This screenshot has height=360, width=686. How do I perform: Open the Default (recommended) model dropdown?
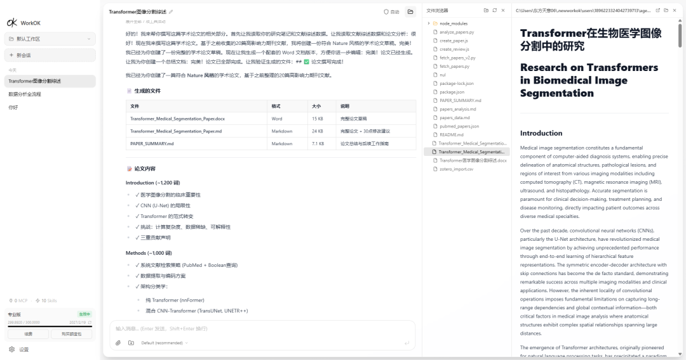click(165, 343)
